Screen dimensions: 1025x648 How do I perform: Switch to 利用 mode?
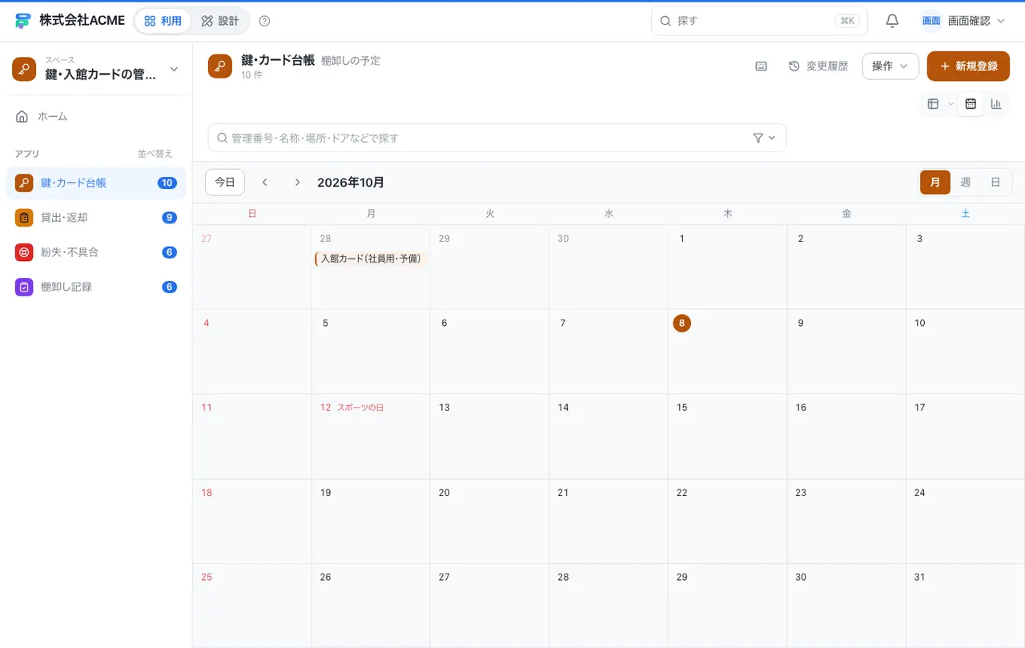(x=163, y=21)
